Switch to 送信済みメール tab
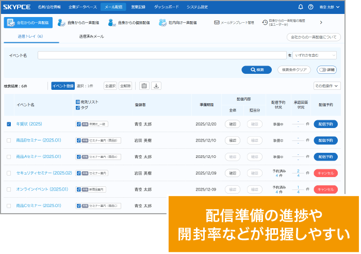Screen dimensions: 361x254 [91, 37]
